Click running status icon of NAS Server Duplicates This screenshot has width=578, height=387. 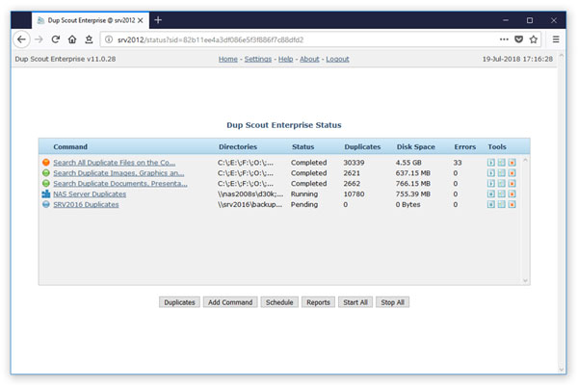click(46, 193)
